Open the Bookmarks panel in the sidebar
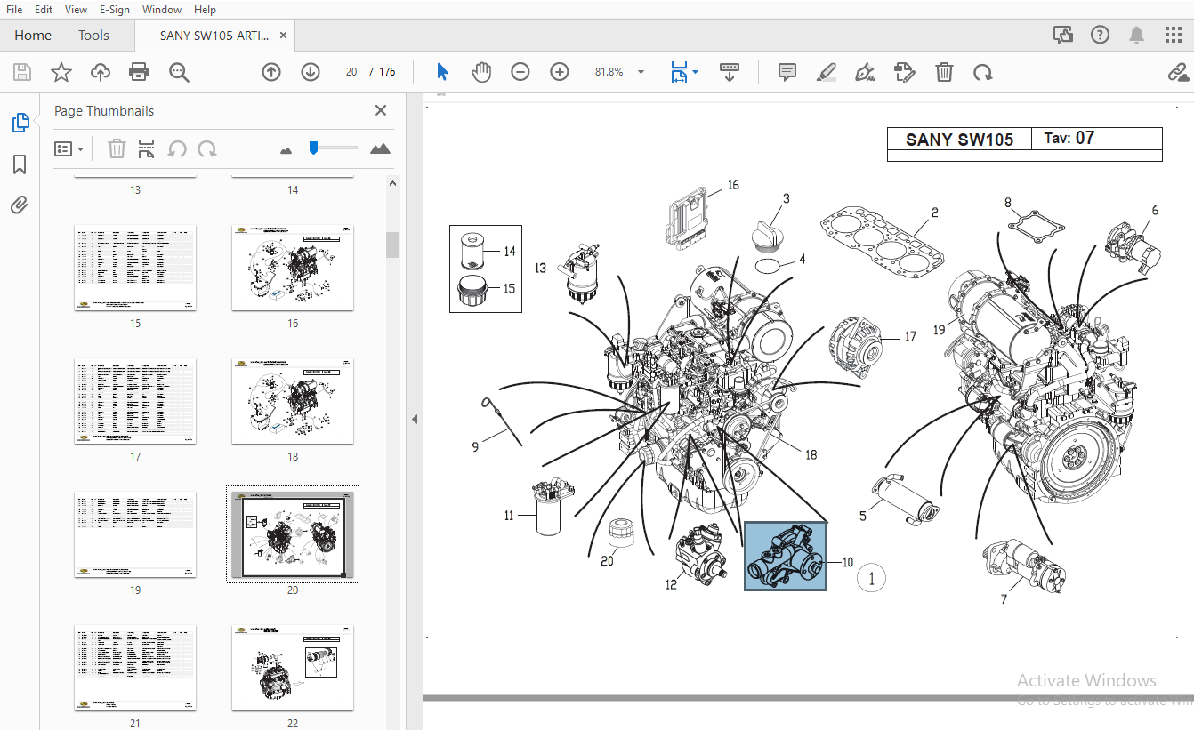 [20, 164]
